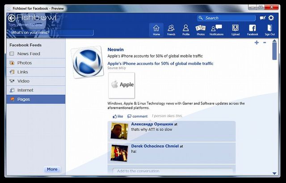Click the scrollbar down arrow
The width and height of the screenshot is (286, 183).
274,173
